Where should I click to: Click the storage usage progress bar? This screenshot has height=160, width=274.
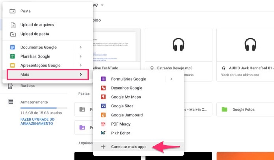(44, 108)
